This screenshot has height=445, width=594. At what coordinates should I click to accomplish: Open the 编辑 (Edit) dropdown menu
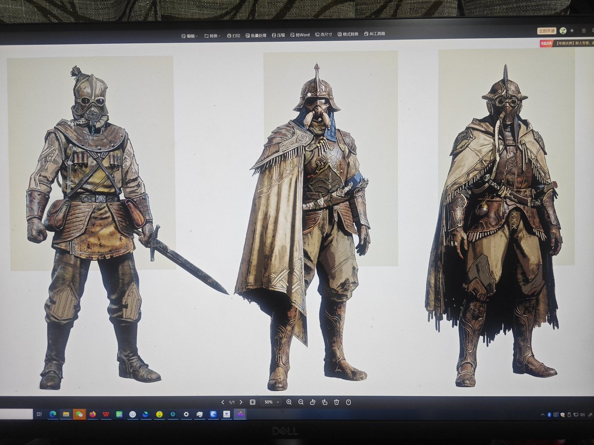(x=190, y=36)
